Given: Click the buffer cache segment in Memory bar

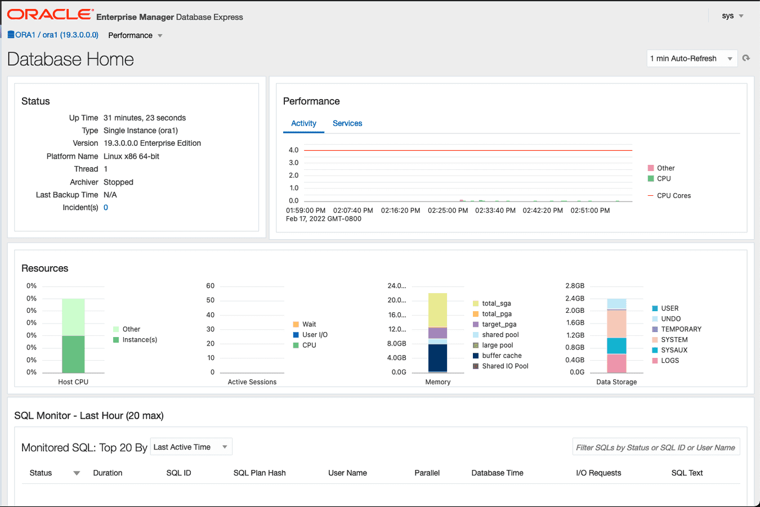Looking at the screenshot, I should 437,358.
